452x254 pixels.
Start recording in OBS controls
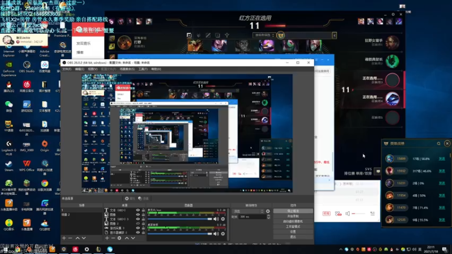pos(293,216)
